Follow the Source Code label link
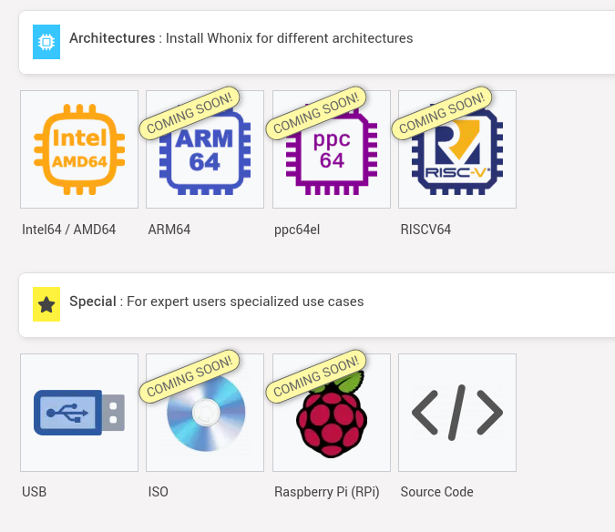Viewport: 615px width, 532px height. [x=436, y=492]
